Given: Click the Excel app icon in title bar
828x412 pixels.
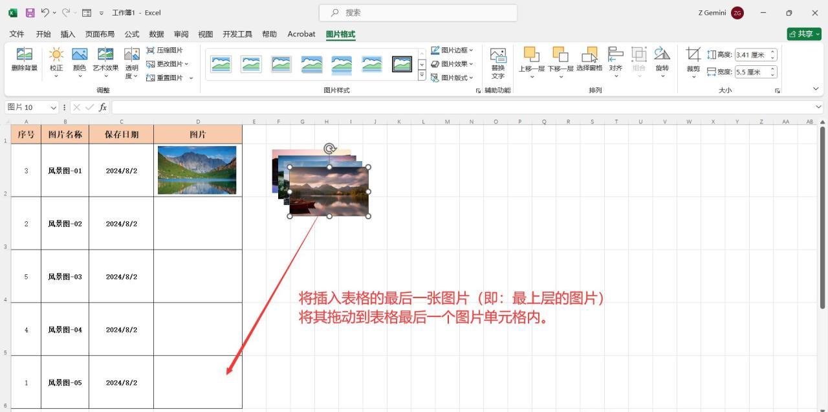Looking at the screenshot, I should 12,12.
